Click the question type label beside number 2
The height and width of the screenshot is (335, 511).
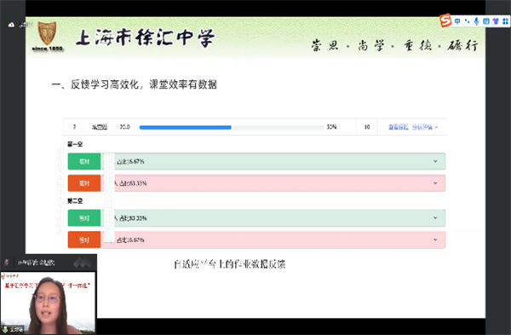coord(100,127)
